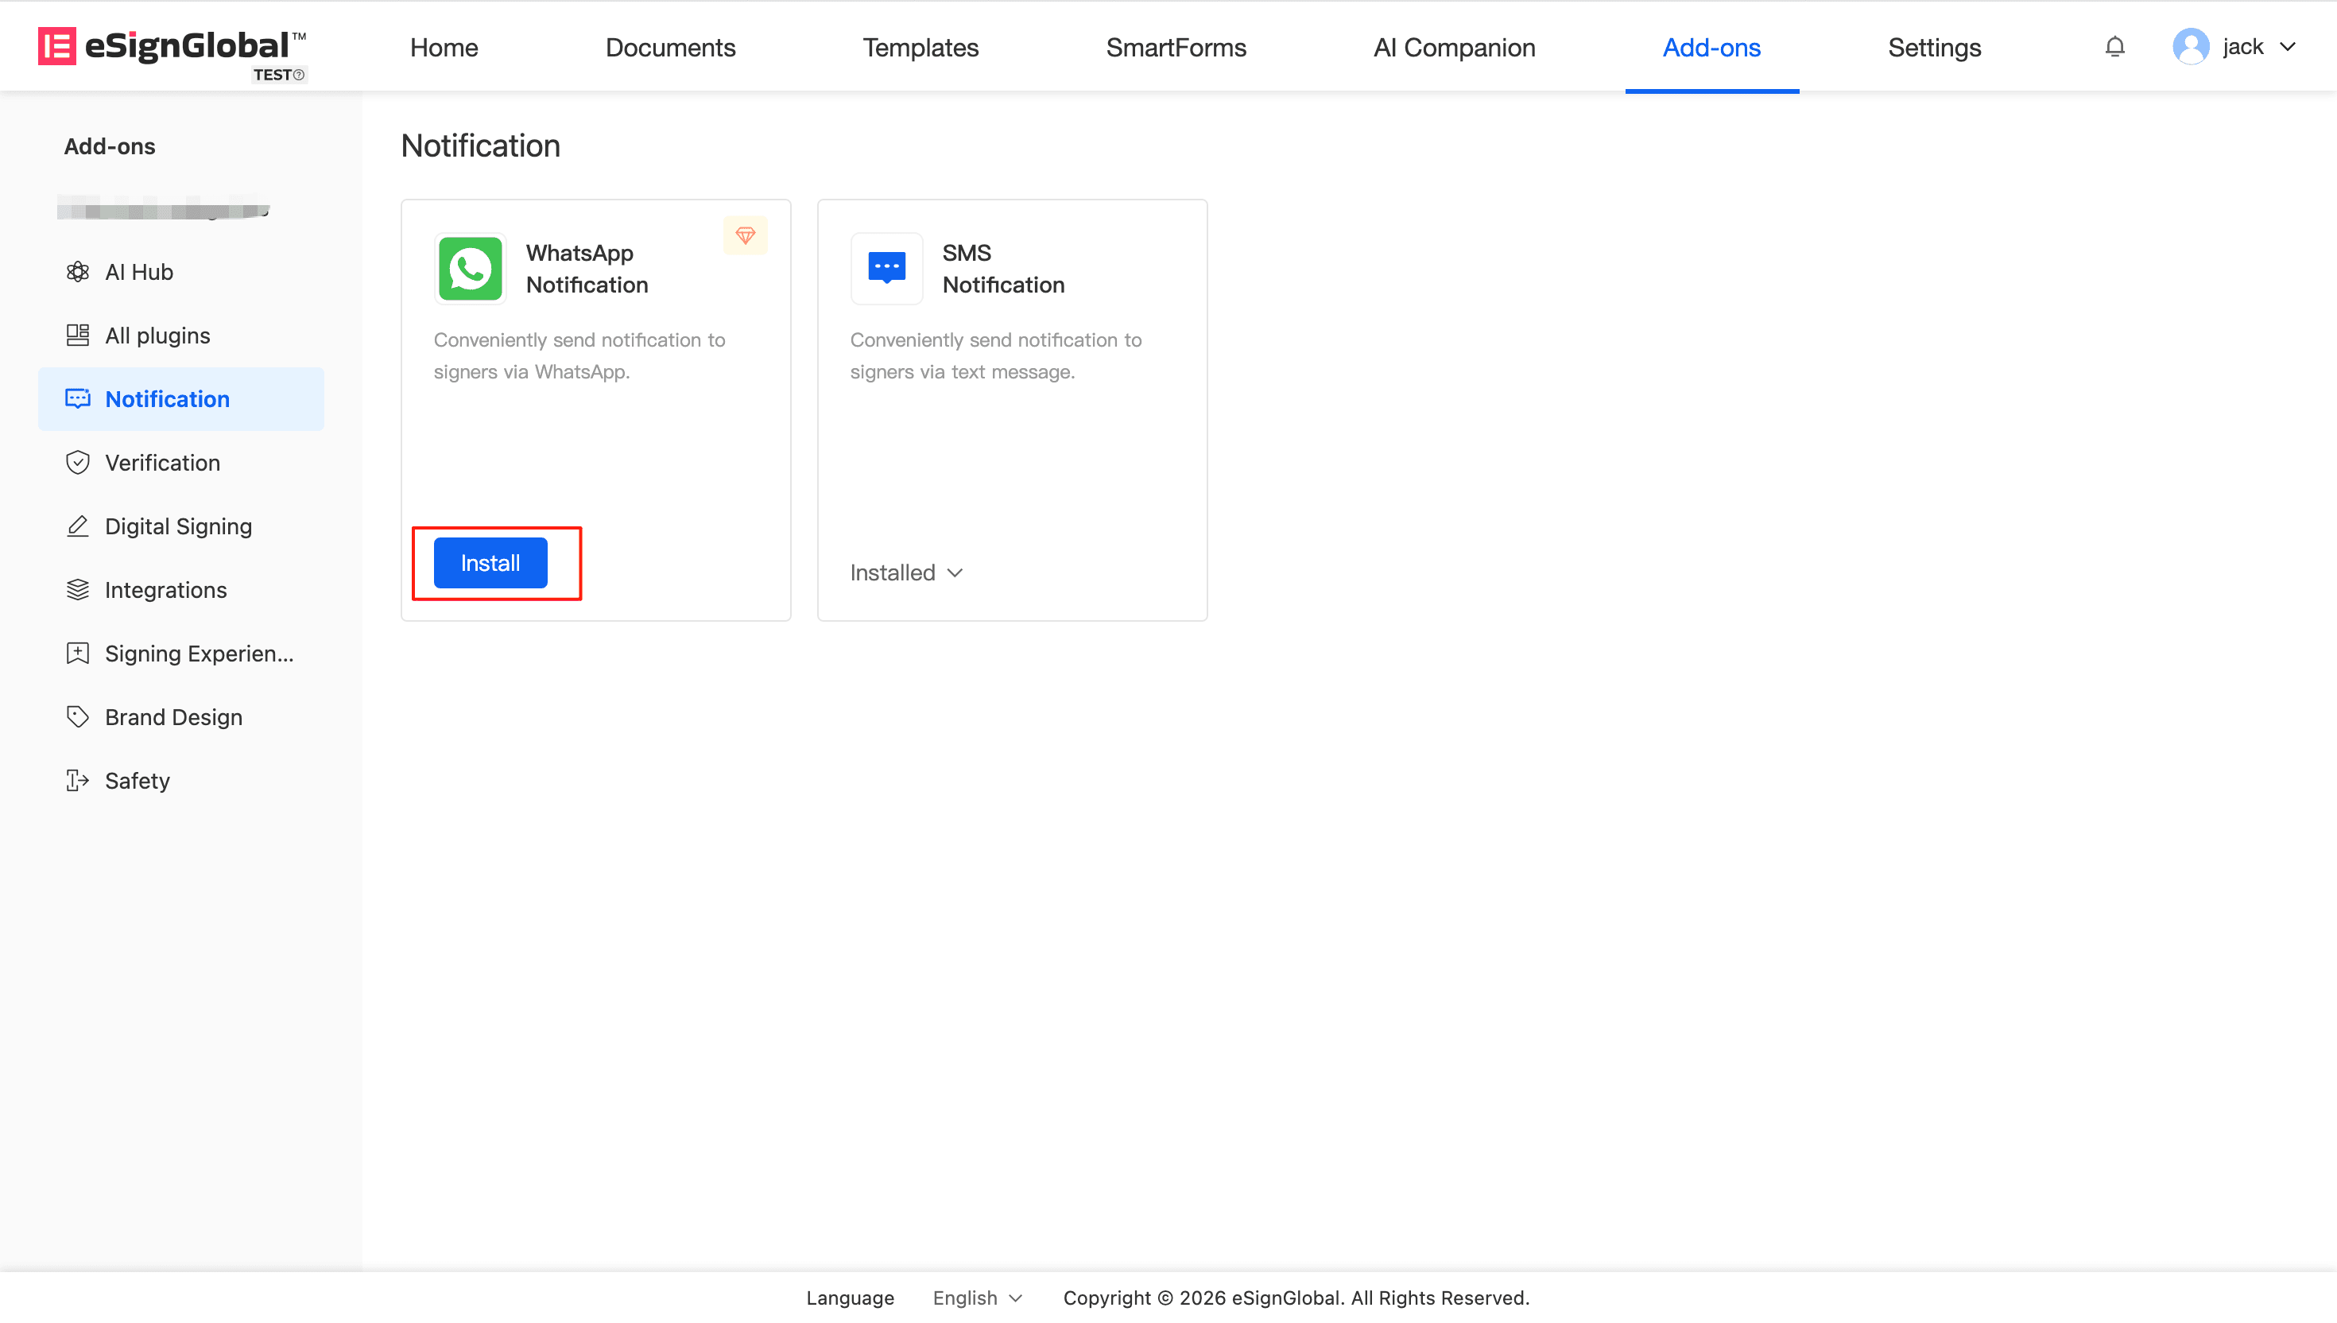
Task: Open Signing Experience sidebar item
Action: pyautogui.click(x=198, y=654)
